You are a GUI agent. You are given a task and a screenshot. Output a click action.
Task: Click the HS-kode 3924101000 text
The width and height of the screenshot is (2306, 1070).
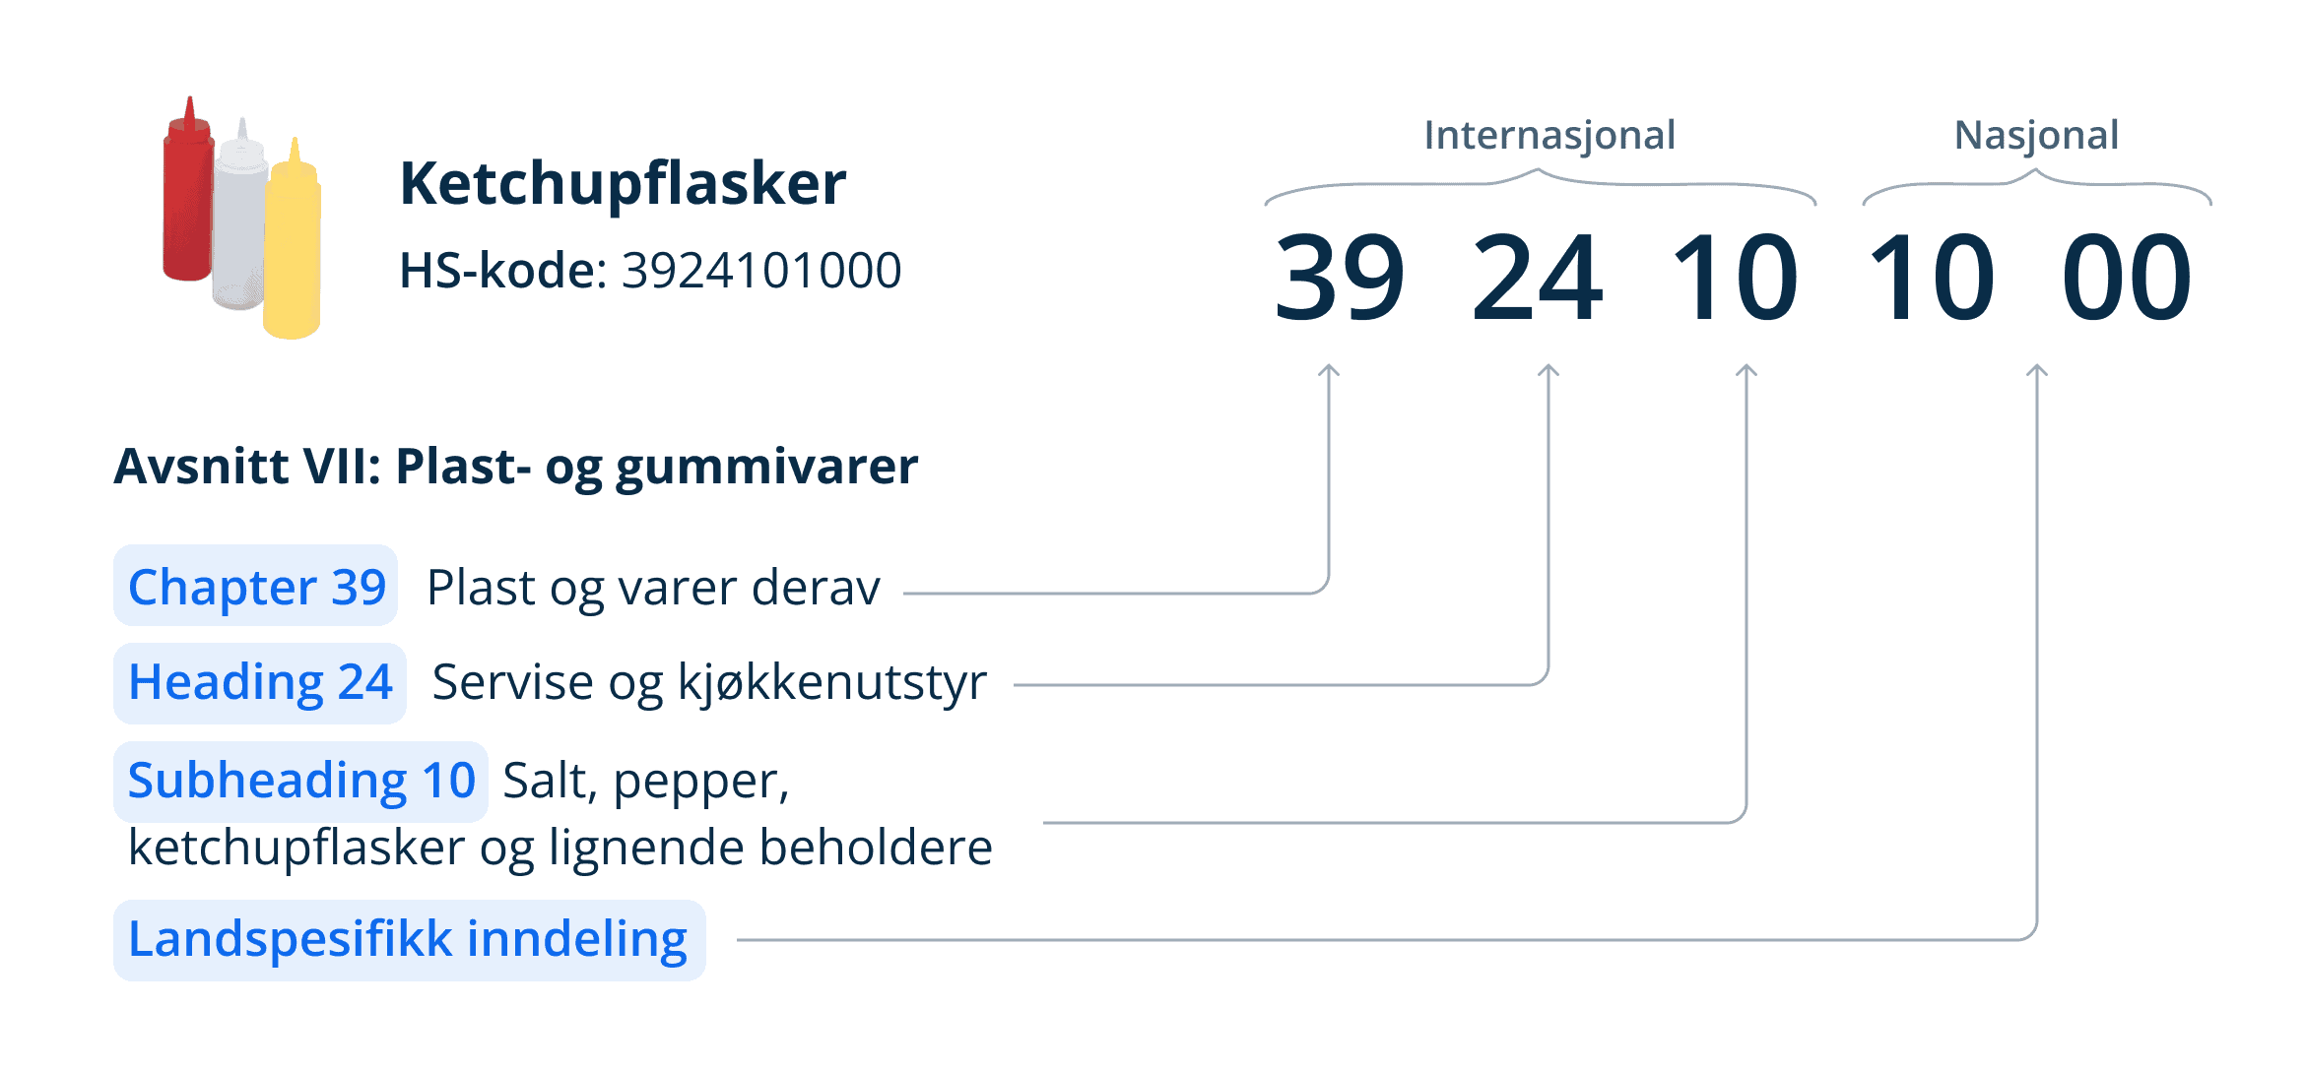(x=650, y=271)
